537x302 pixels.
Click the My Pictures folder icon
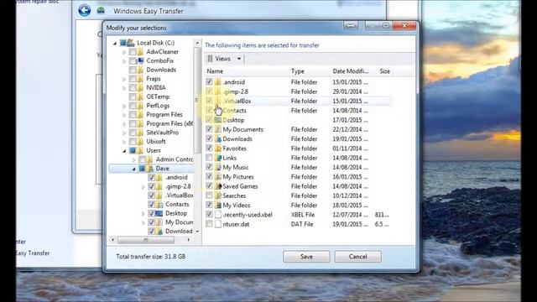[x=218, y=177]
